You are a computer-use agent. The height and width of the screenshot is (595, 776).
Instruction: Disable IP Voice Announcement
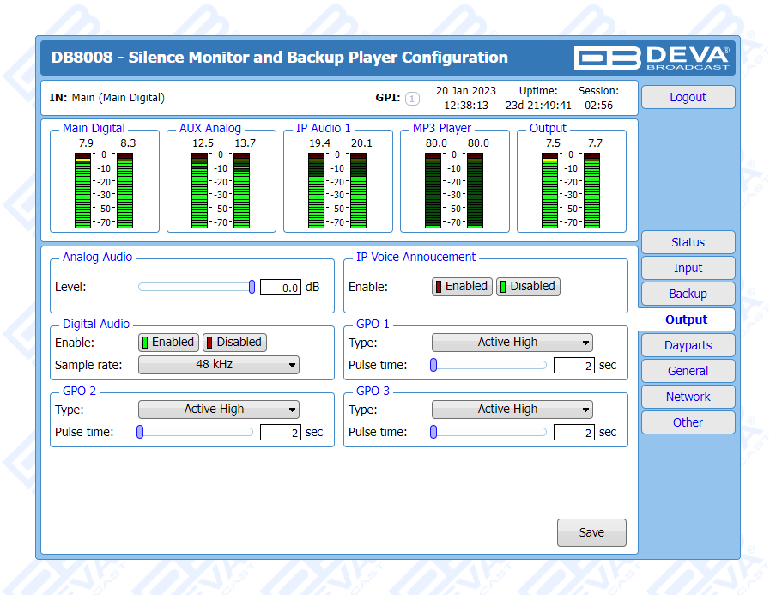(528, 287)
